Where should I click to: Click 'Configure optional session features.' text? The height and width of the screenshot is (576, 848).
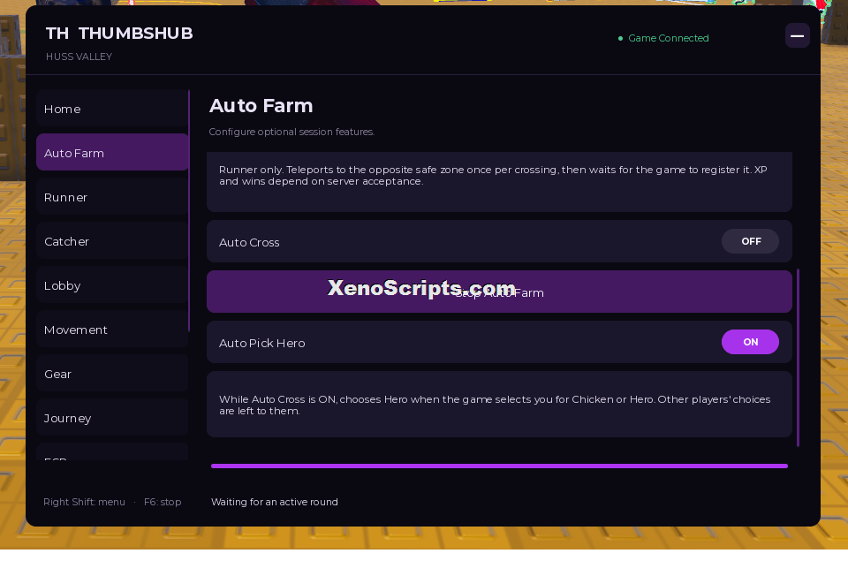(x=291, y=132)
